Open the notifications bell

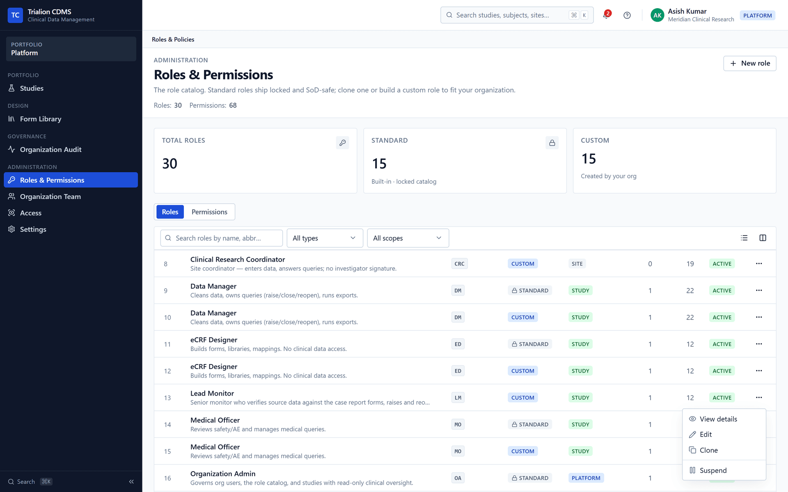(606, 15)
